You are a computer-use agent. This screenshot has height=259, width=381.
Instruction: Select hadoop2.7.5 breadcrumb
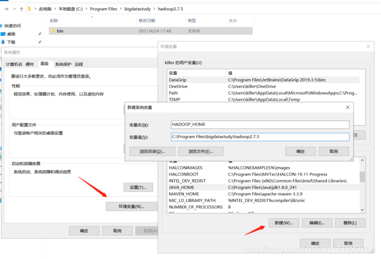[x=170, y=9]
